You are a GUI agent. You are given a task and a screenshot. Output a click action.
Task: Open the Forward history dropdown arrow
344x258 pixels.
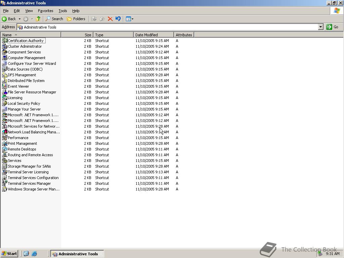(x=32, y=19)
